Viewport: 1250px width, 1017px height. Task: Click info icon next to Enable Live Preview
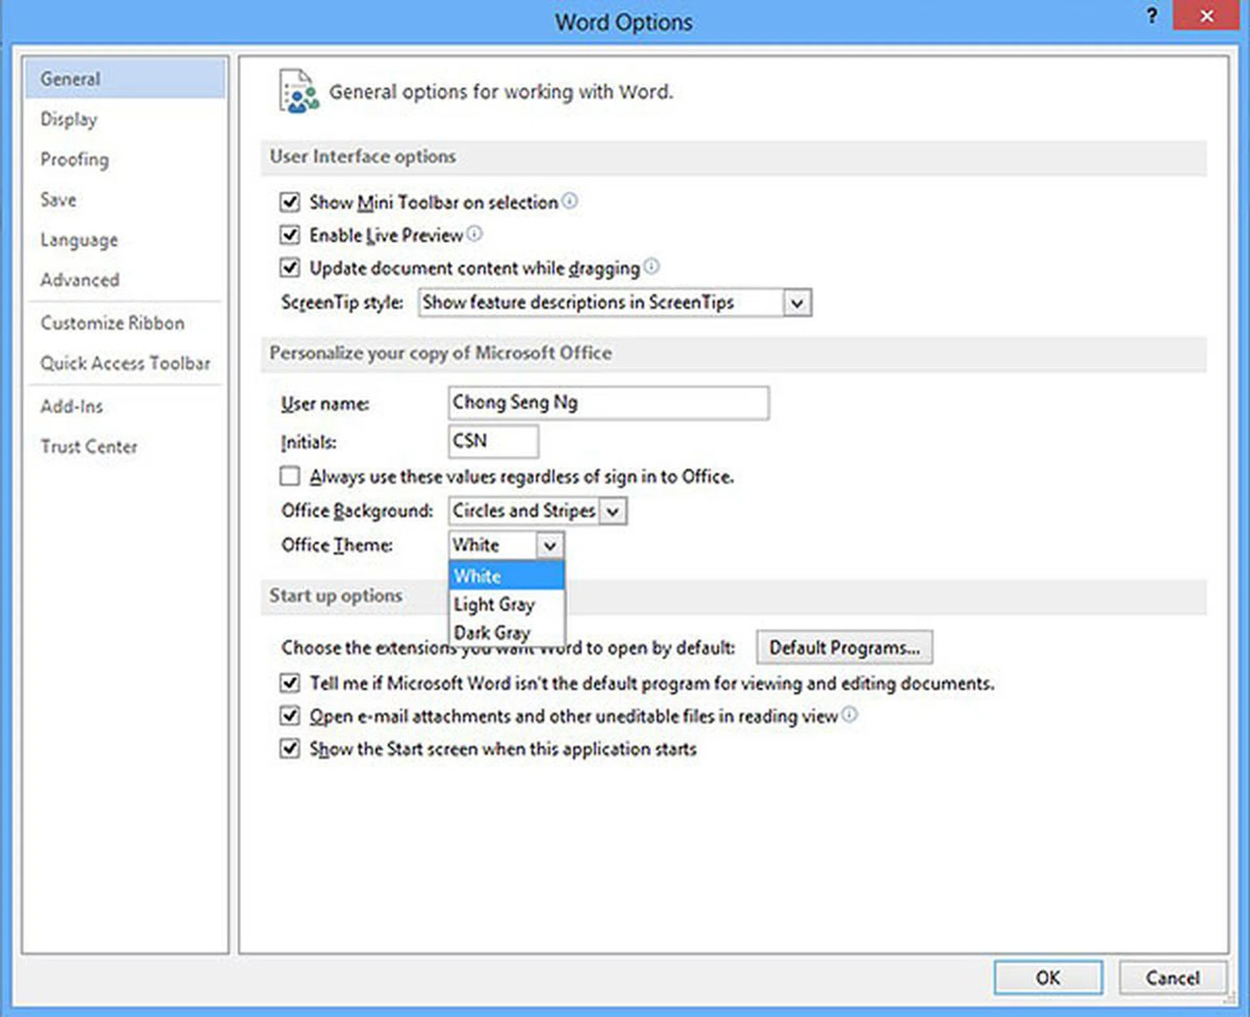click(x=475, y=234)
